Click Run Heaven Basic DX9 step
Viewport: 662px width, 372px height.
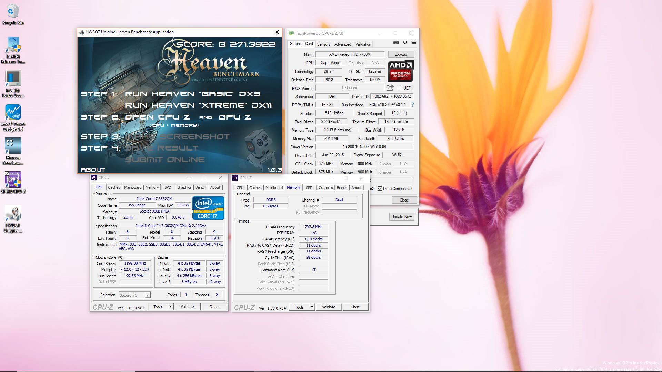[192, 94]
